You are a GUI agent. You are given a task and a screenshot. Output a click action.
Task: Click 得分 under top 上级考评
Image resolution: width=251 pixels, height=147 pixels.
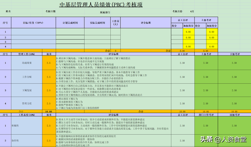pos(200,26)
